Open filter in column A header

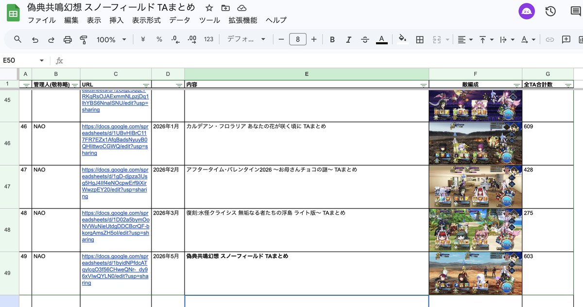coord(26,85)
